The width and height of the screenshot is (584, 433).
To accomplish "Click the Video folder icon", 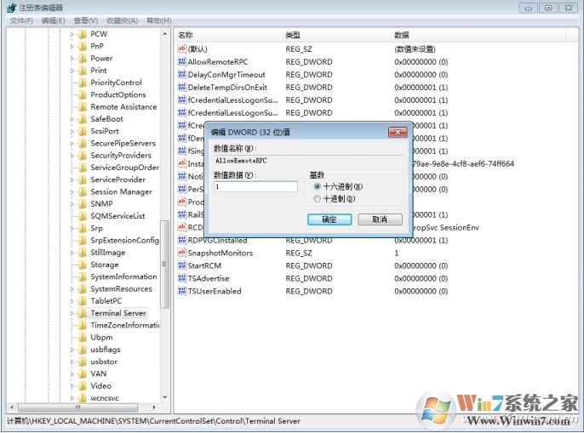I will click(83, 386).
